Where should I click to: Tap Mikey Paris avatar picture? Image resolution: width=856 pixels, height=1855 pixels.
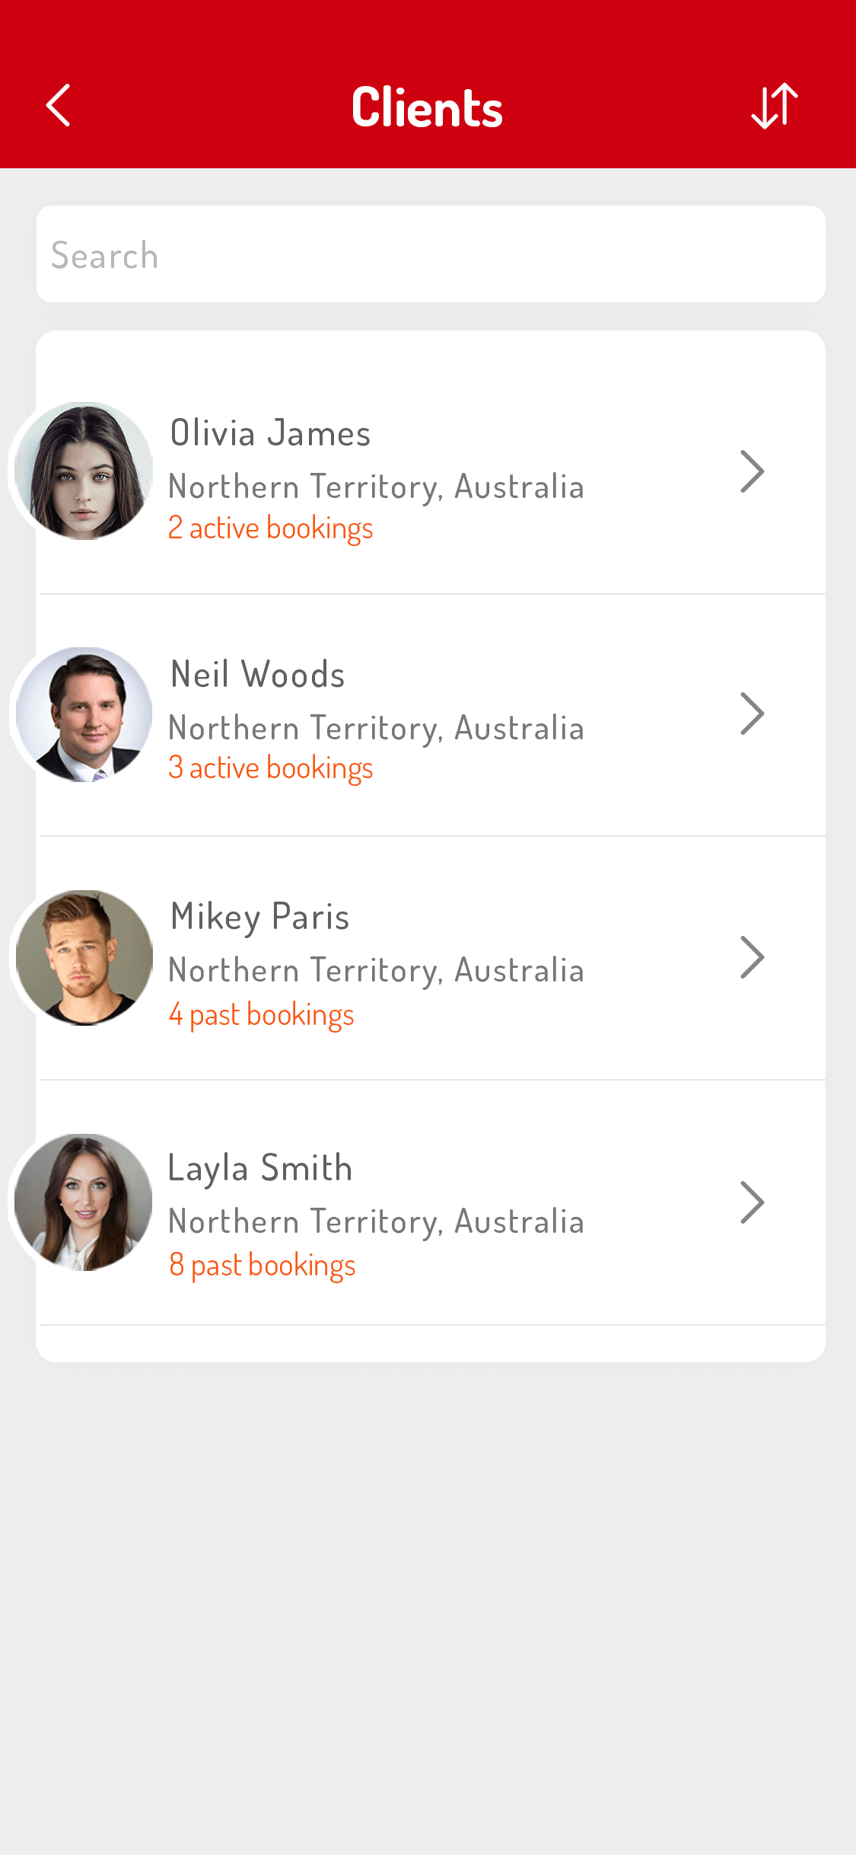pyautogui.click(x=84, y=957)
